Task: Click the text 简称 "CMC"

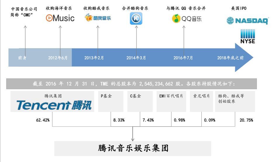Action: pos(22,15)
